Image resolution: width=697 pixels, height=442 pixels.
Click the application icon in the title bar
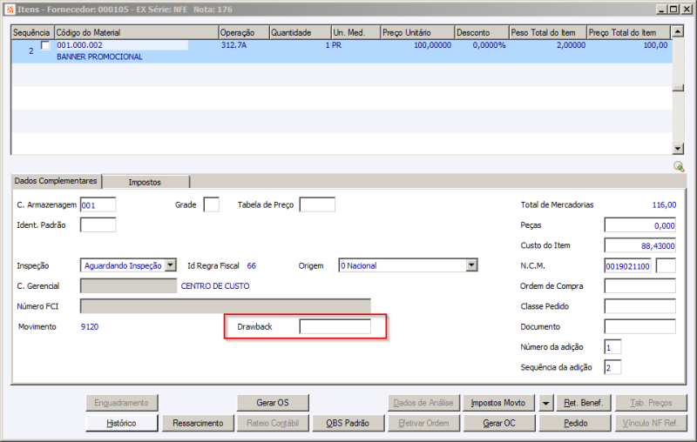click(x=10, y=9)
